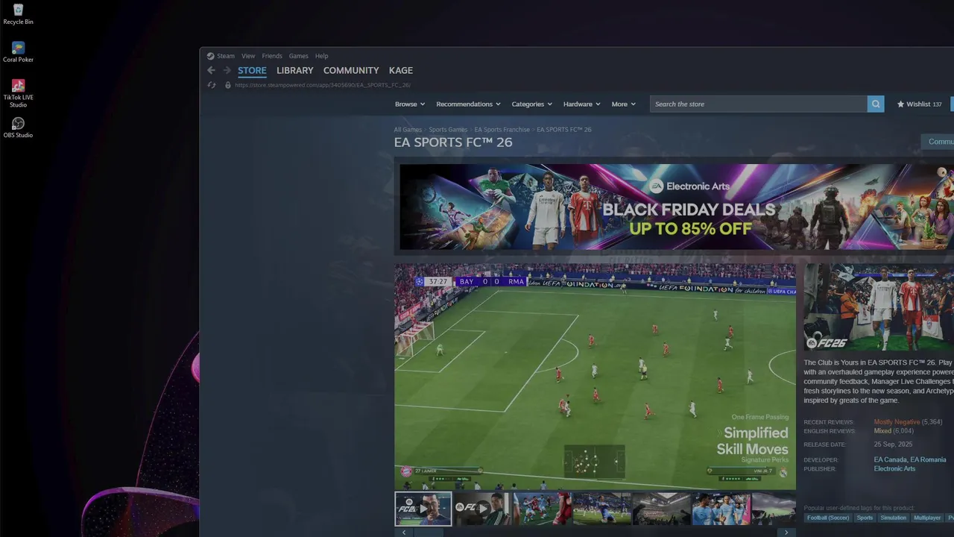This screenshot has width=954, height=537.
Task: Go forward with the Steam forward arrow
Action: coord(227,70)
